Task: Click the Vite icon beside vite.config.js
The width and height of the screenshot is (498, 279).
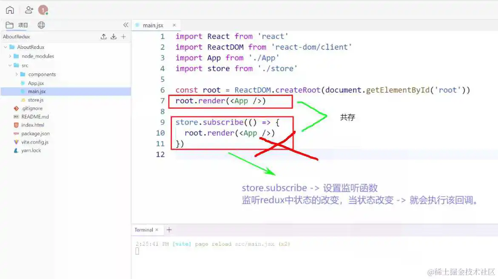Action: (x=16, y=142)
